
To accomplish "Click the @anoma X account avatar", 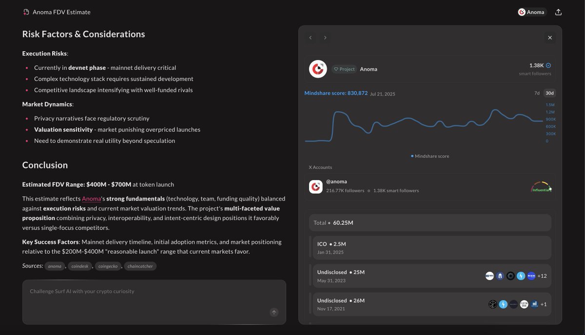I will [x=316, y=186].
